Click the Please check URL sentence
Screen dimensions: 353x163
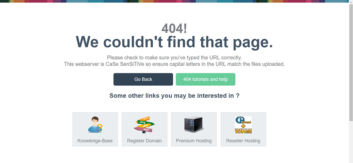(174, 57)
